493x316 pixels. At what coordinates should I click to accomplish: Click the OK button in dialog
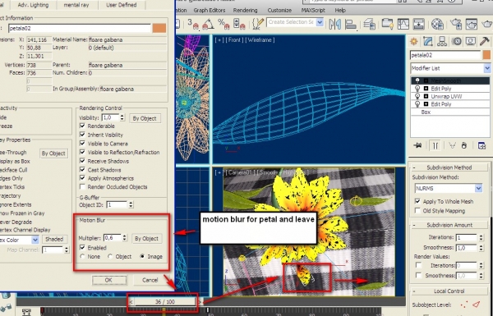108,280
